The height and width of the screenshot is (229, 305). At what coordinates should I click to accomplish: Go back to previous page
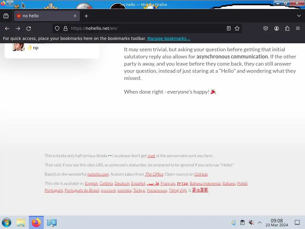pyautogui.click(x=7, y=28)
